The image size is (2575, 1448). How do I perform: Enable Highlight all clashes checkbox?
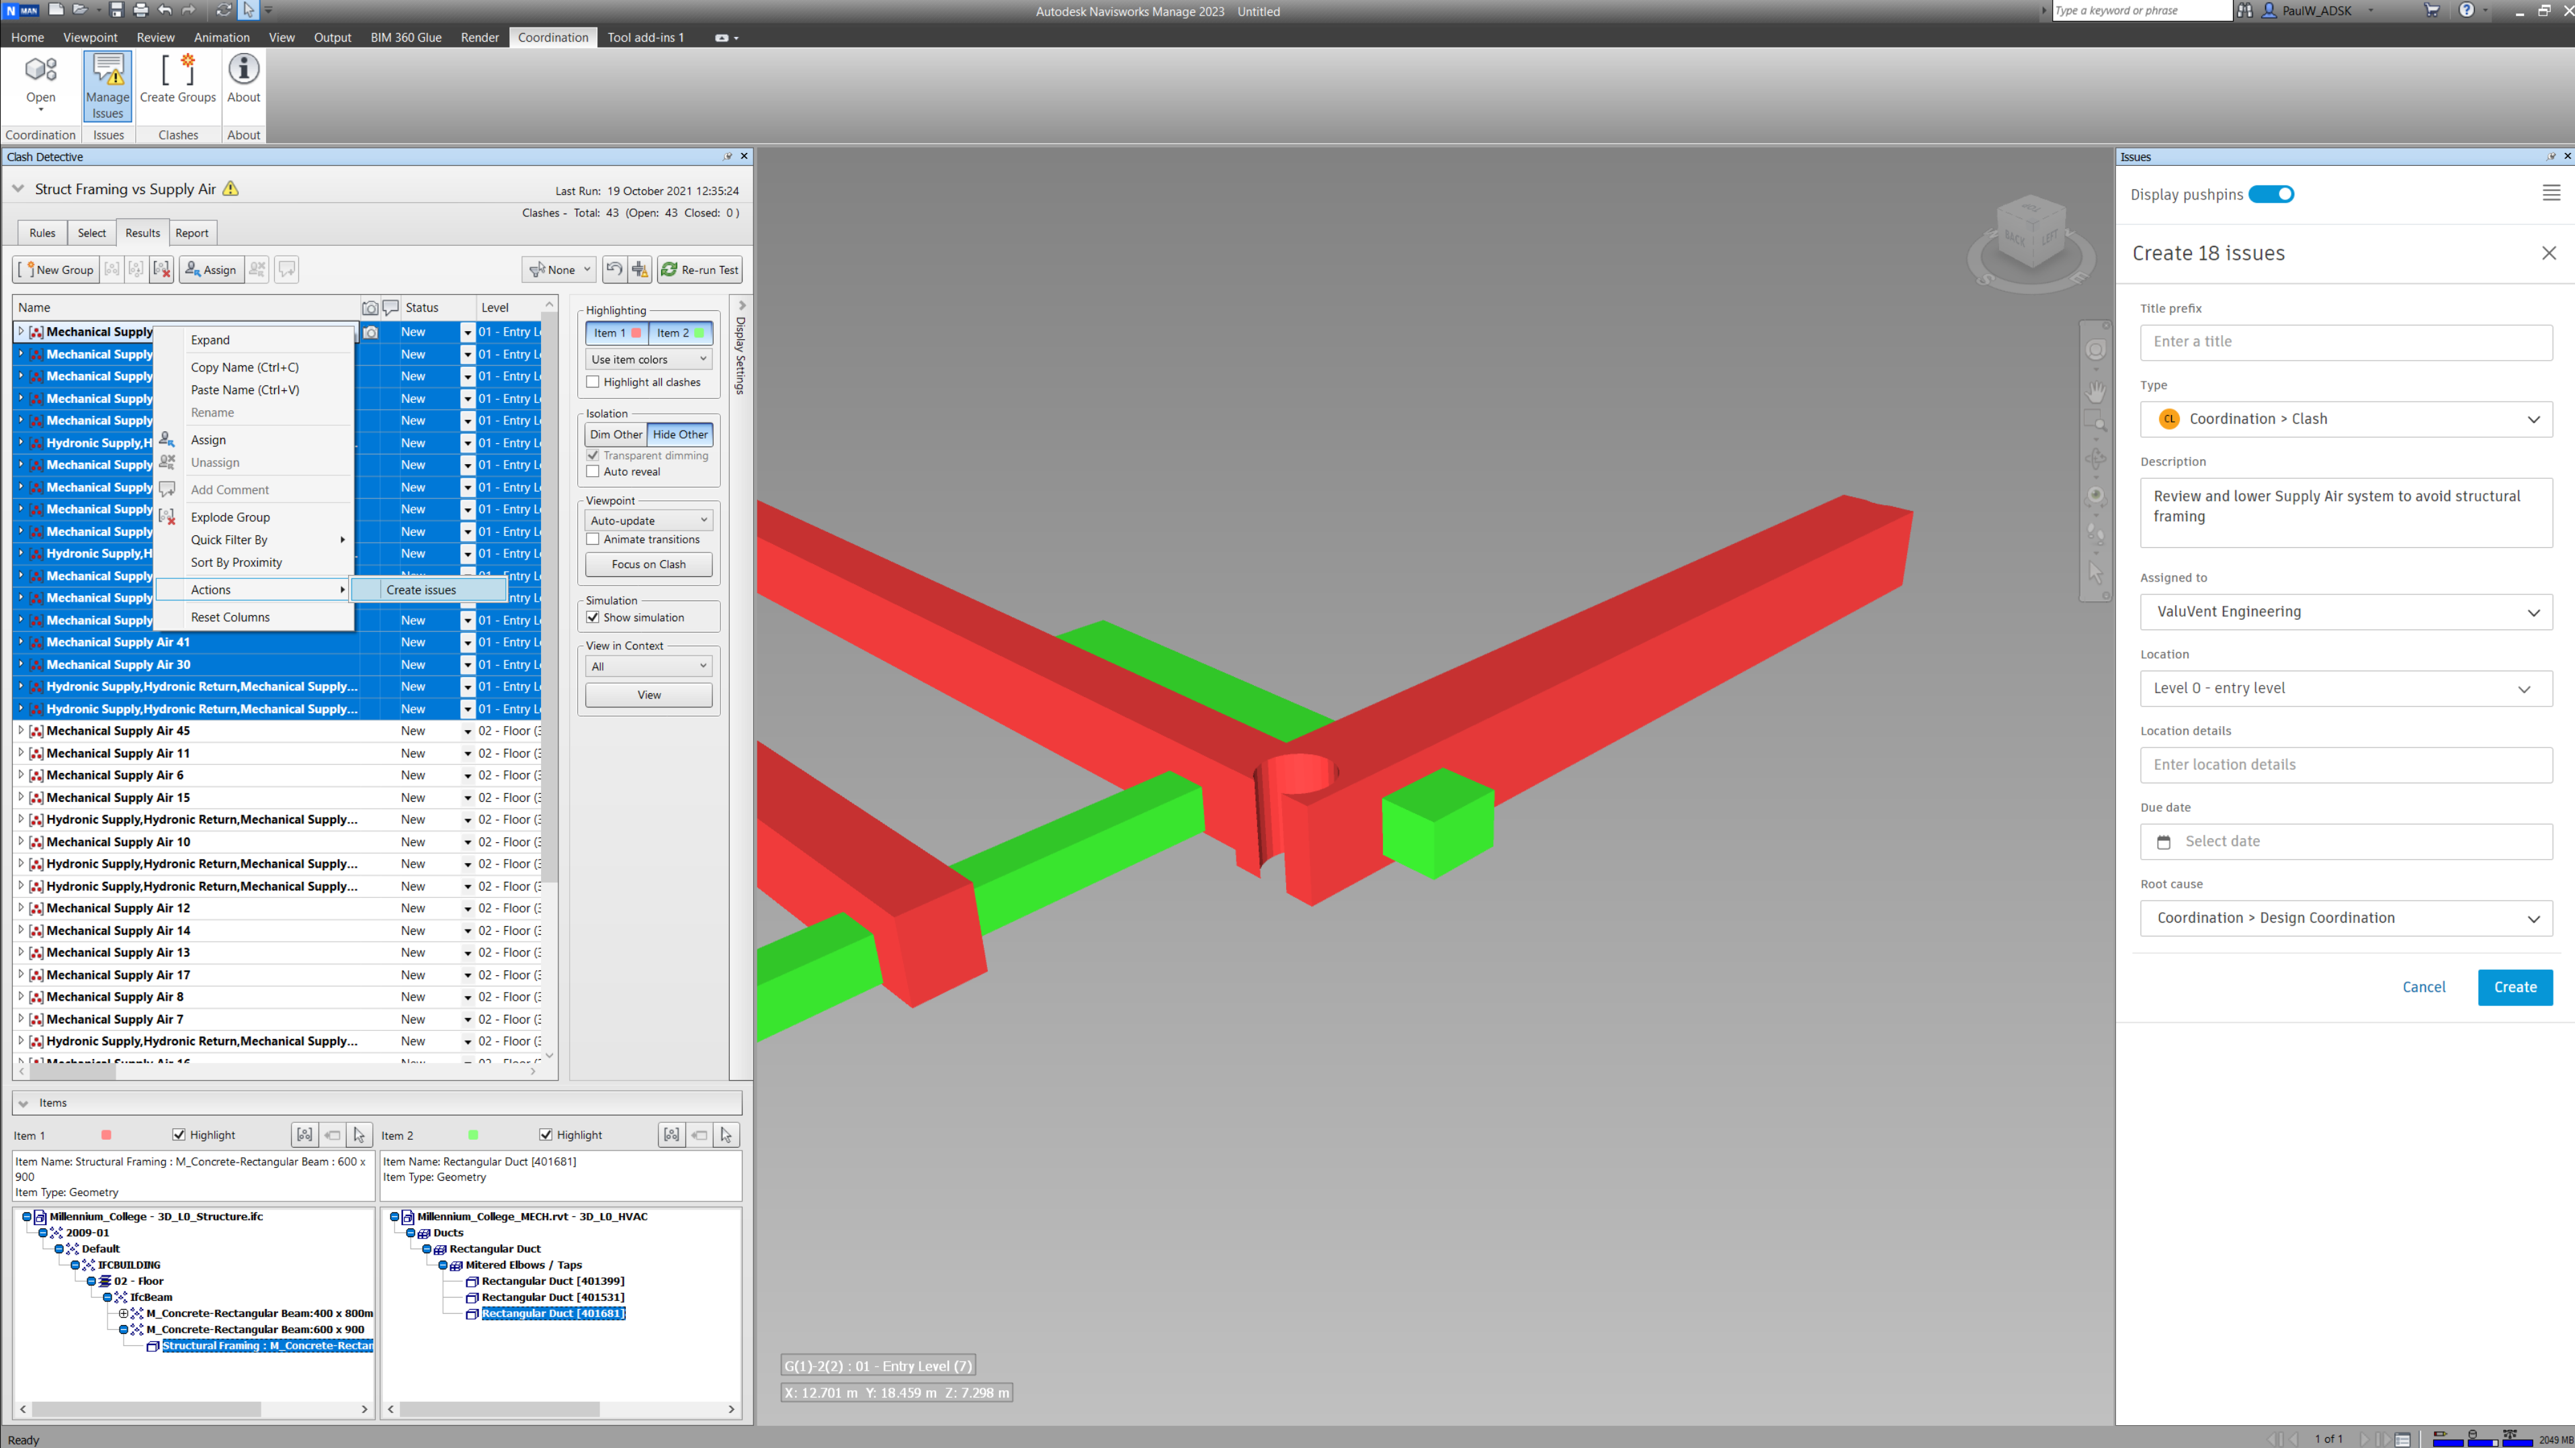pos(593,381)
